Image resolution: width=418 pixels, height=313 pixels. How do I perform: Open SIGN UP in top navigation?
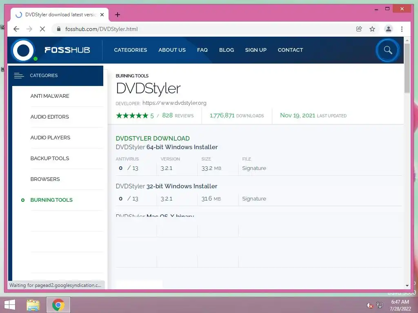pos(256,50)
